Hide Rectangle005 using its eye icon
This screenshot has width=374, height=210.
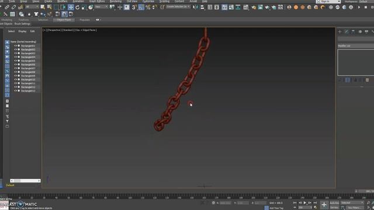(15, 61)
